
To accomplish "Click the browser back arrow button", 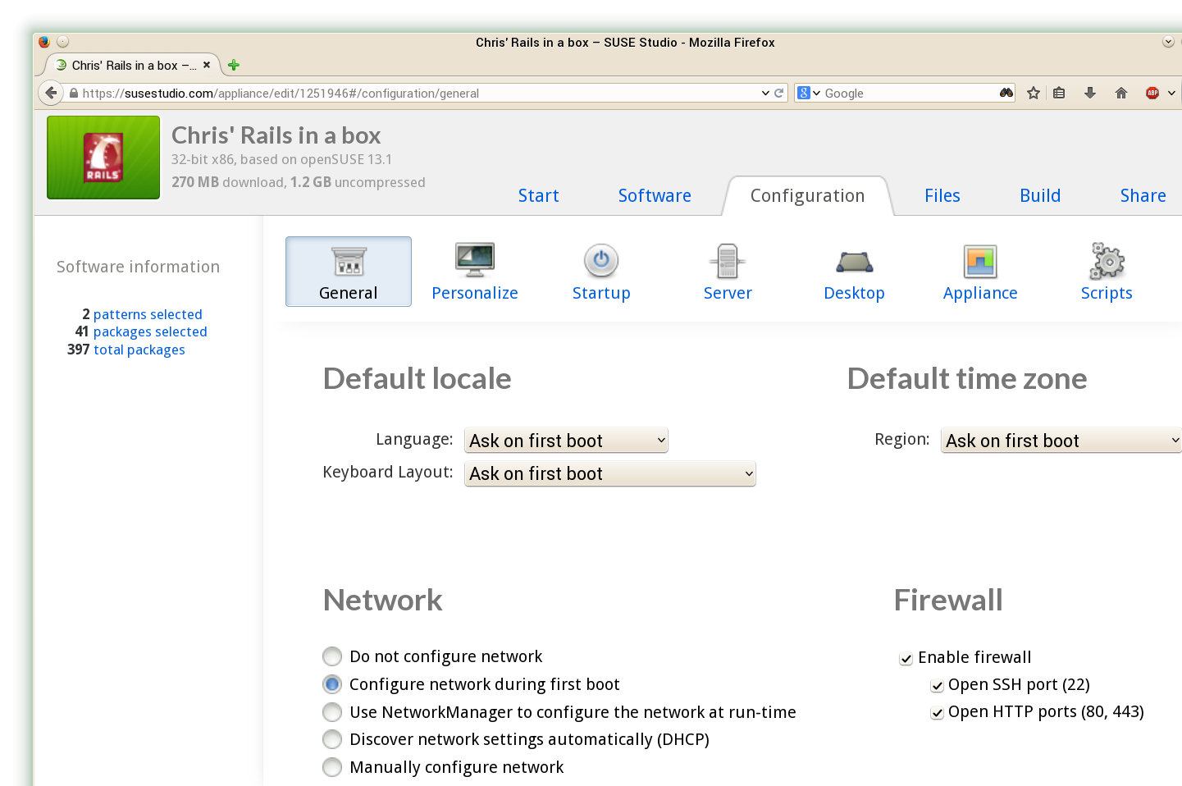I will tap(52, 93).
